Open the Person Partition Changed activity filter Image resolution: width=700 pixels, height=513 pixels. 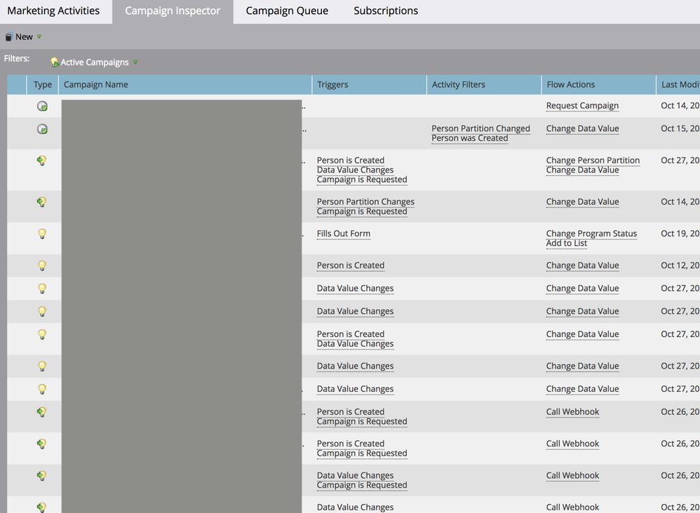(480, 128)
